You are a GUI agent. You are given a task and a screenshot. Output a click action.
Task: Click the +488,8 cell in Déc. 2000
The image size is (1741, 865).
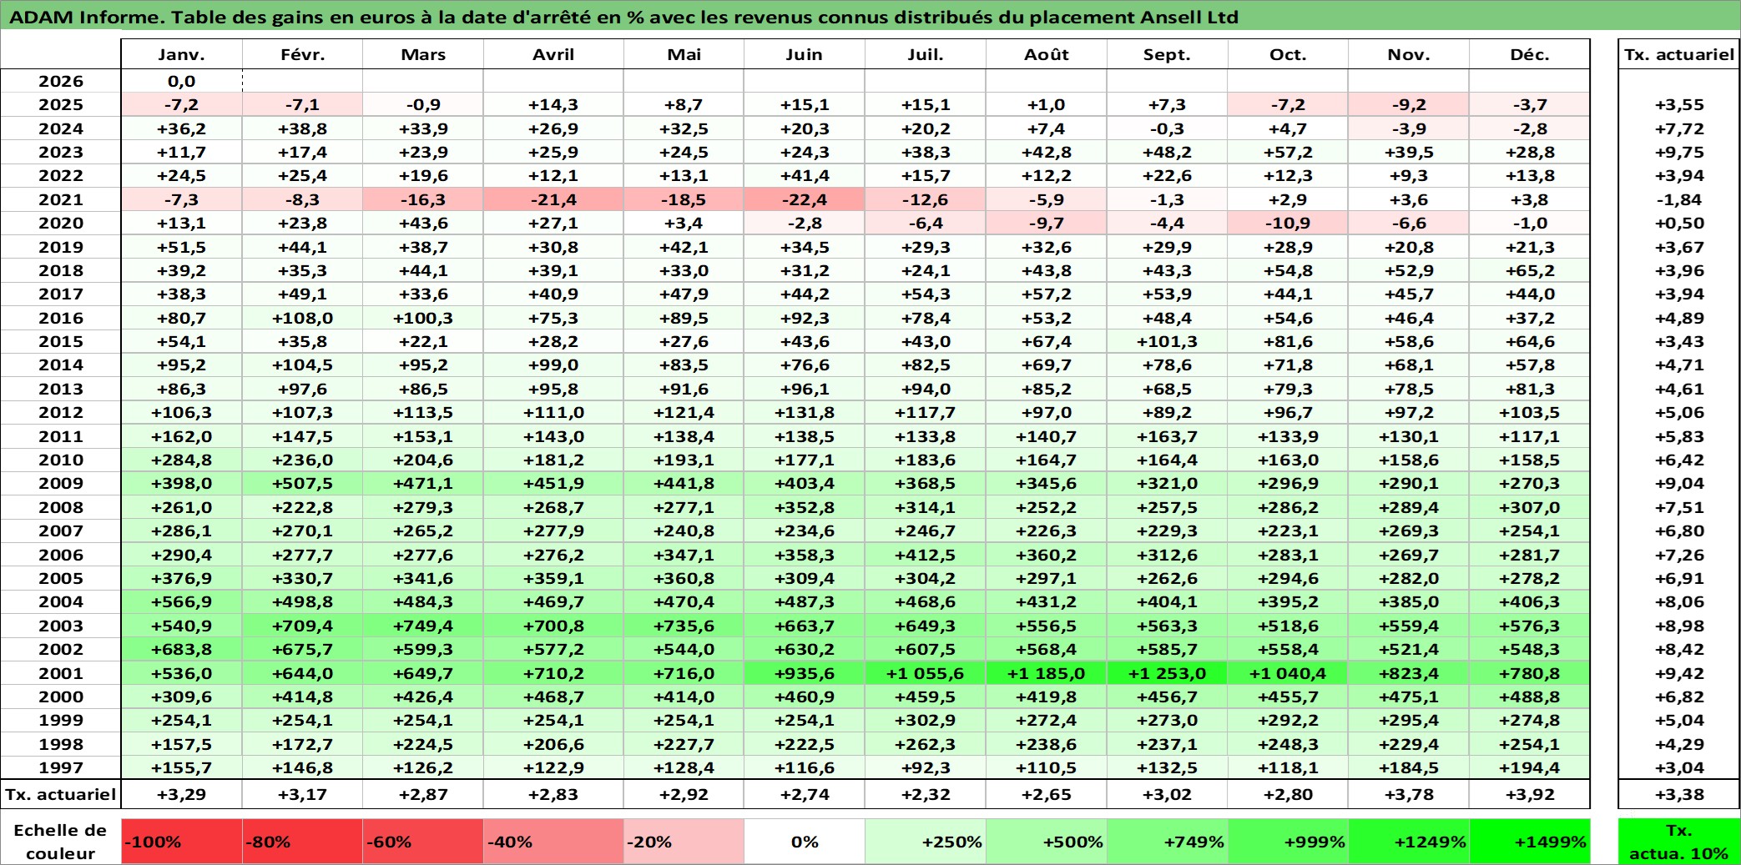point(1530,697)
